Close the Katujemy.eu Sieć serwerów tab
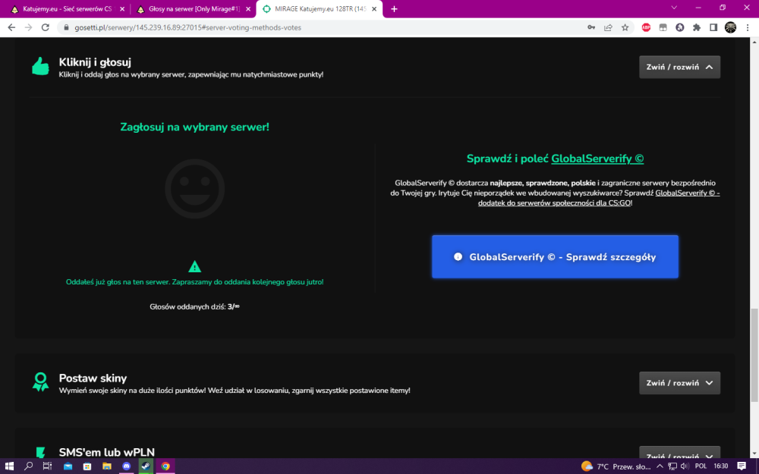This screenshot has width=759, height=474. [x=122, y=9]
